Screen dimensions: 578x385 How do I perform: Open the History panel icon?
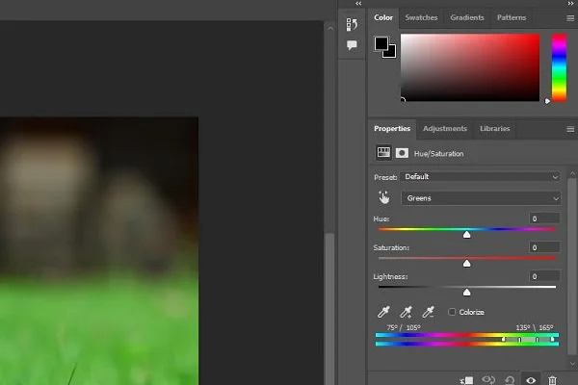tap(352, 24)
